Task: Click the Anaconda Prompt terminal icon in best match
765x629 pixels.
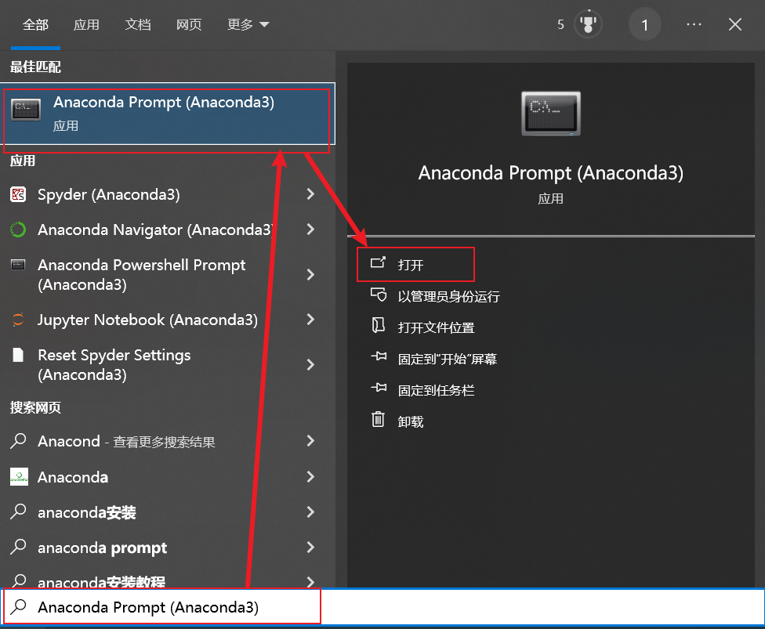Action: pos(26,110)
